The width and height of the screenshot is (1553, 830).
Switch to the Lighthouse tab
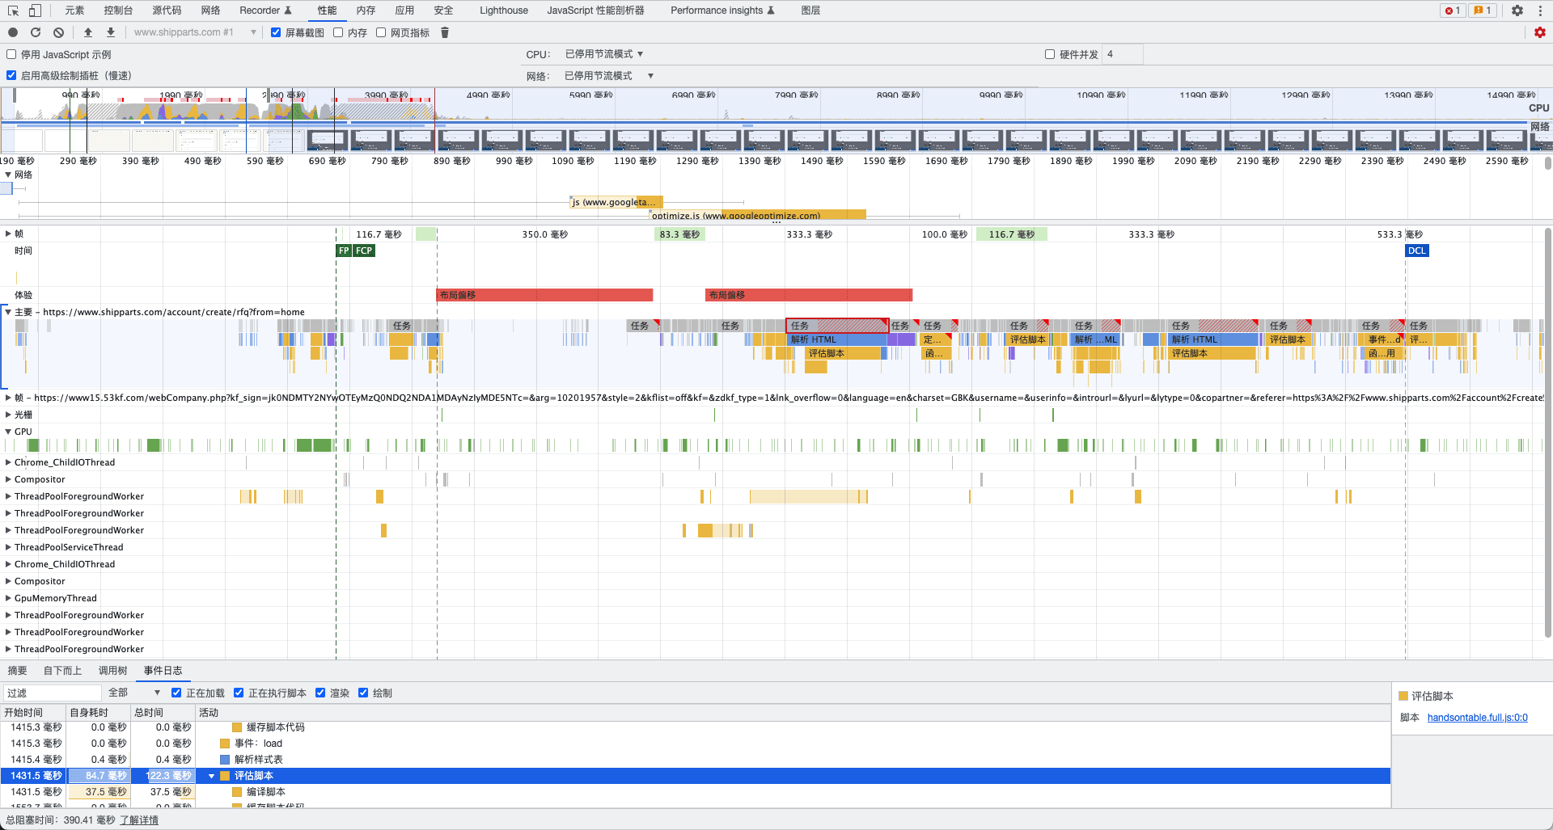point(503,11)
